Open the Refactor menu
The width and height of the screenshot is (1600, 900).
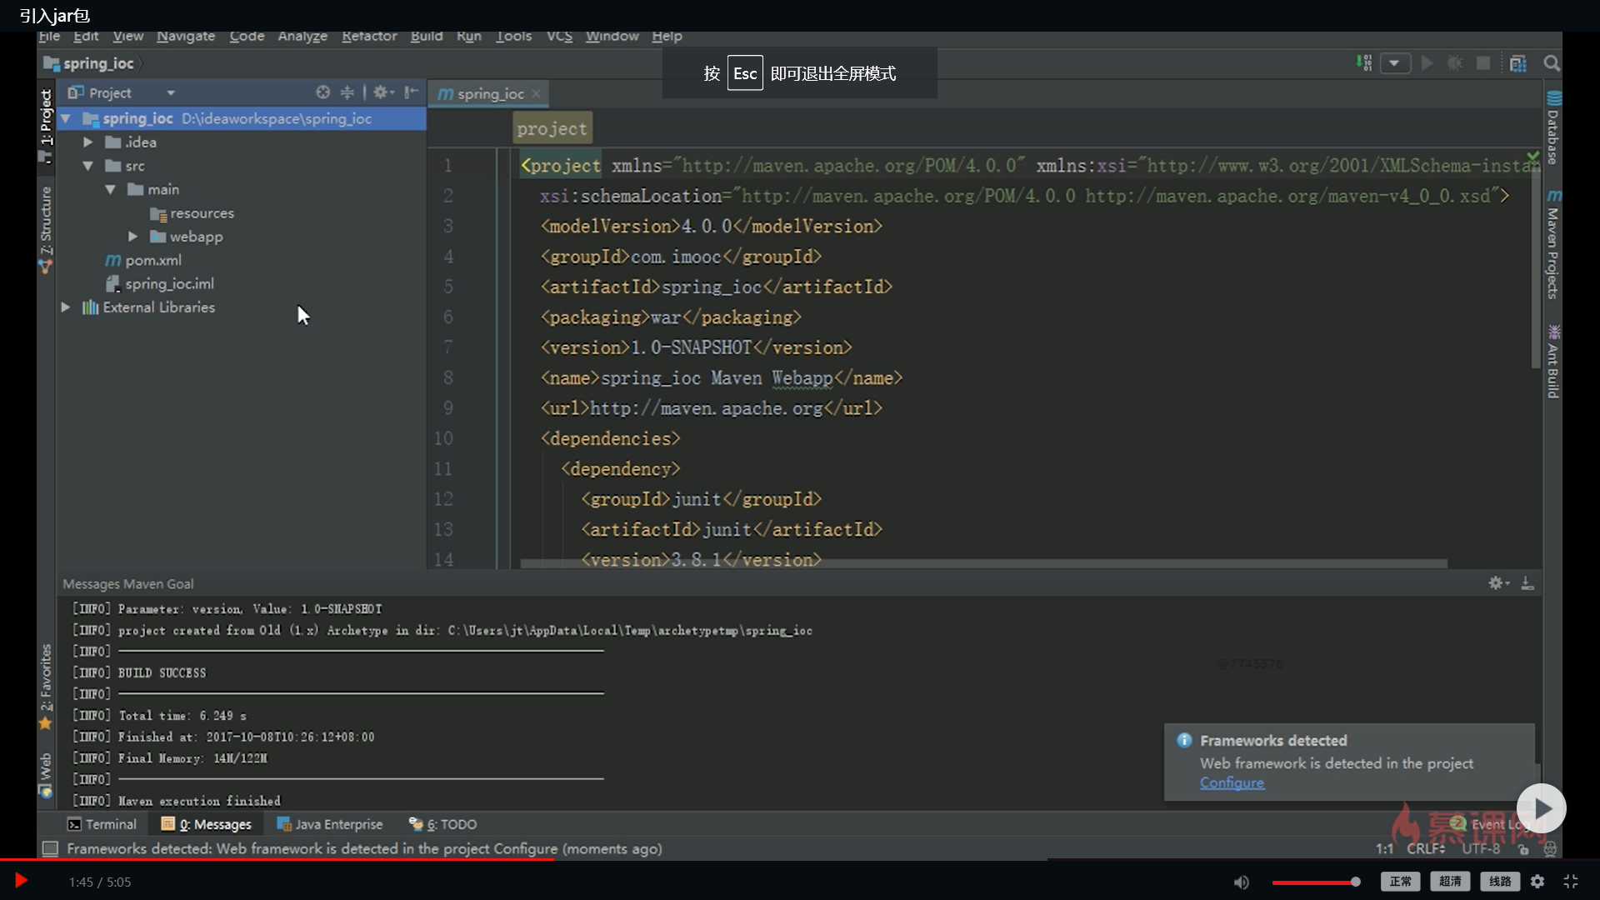tap(369, 36)
